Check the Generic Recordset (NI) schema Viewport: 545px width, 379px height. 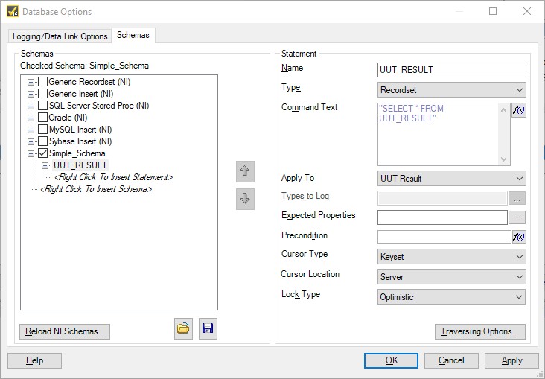tap(42, 82)
